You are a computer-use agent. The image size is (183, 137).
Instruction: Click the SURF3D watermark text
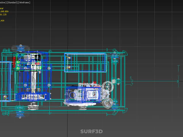click(x=91, y=131)
